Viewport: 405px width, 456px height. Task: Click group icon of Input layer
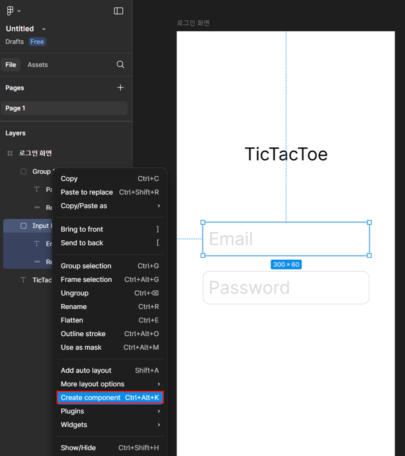point(24,226)
